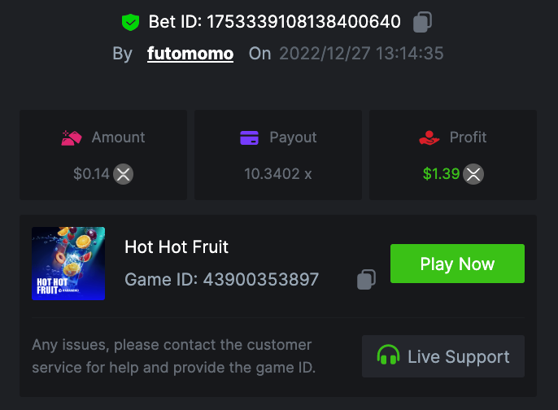Click the bet date 2022/12/27 timestamp

click(361, 54)
